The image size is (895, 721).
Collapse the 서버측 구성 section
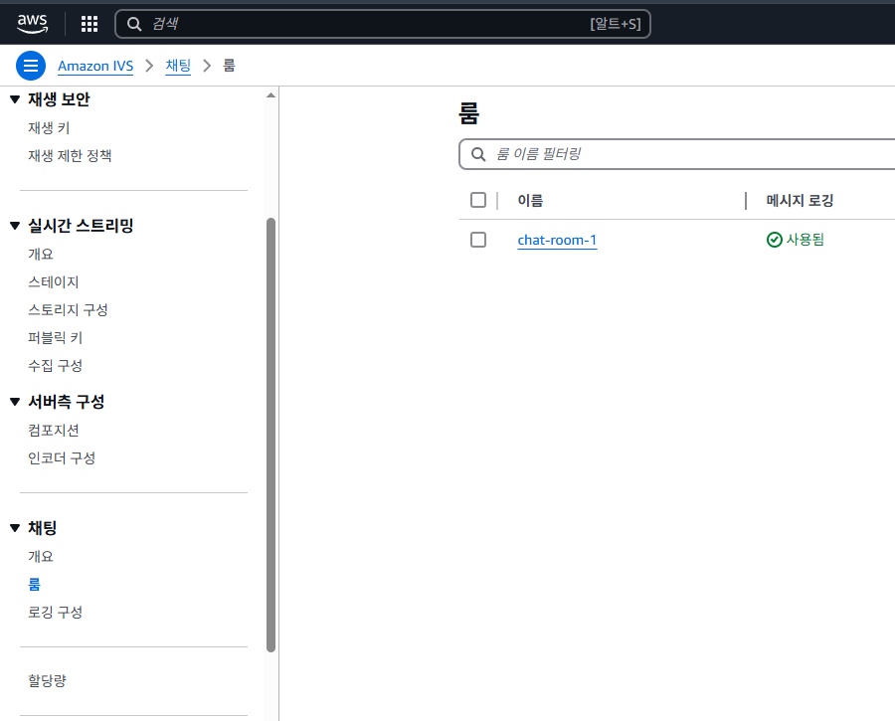pyautogui.click(x=15, y=402)
